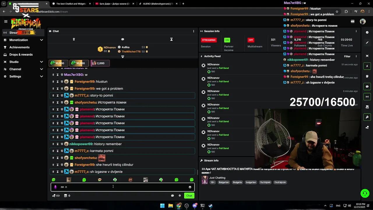
Task: Toggle the Partner Income ON switch
Action: 227,40
